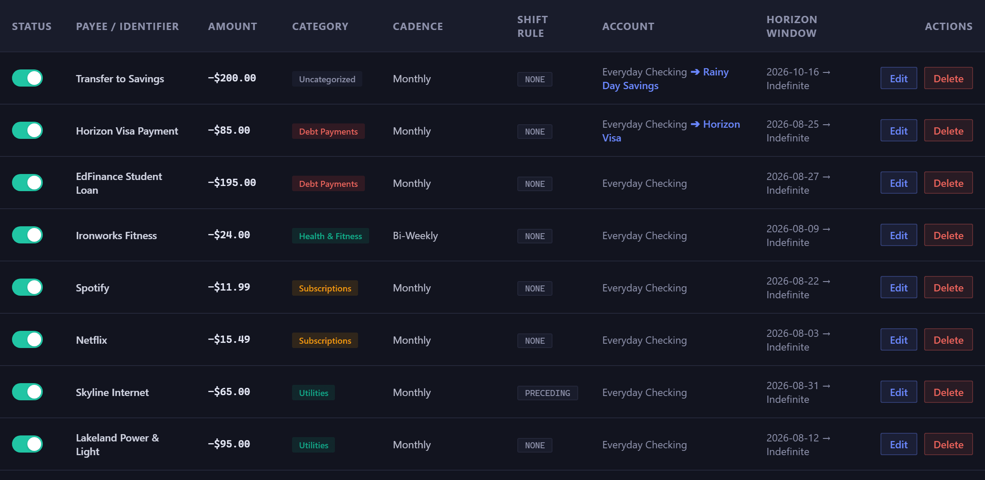Disable the Transfer to Savings toggle
985x480 pixels.
[x=27, y=78]
